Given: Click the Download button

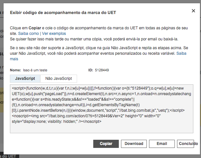Looking at the screenshot, I should (134, 144).
